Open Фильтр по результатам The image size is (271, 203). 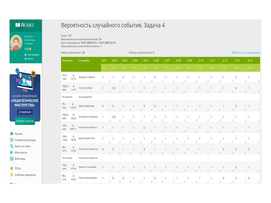(x=246, y=53)
